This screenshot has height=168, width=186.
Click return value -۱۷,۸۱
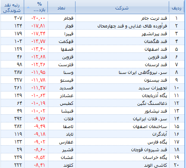coord(38,26)
